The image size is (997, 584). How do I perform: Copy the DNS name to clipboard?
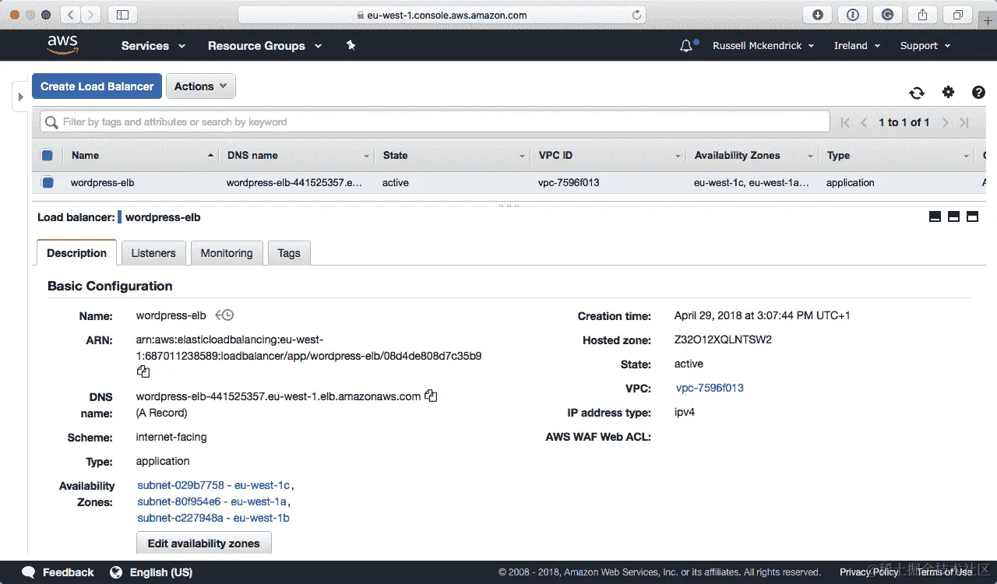tap(431, 396)
